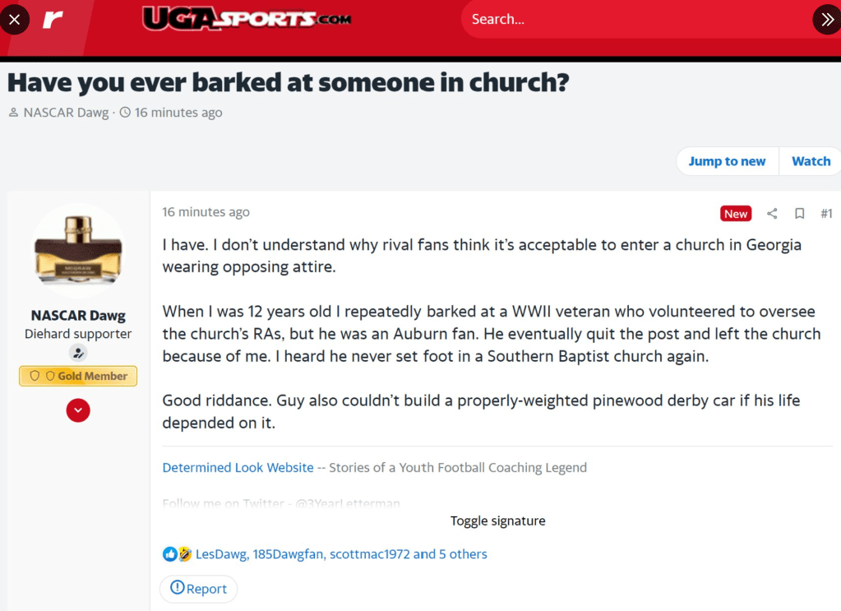The image size is (841, 611).
Task: Open the UGASports.com home logo
Action: (x=247, y=19)
